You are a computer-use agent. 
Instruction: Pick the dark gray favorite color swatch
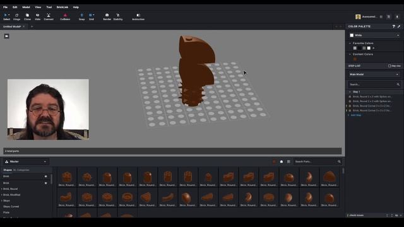pyautogui.click(x=364, y=48)
